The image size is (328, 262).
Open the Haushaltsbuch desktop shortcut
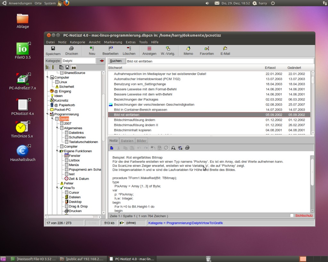pyautogui.click(x=23, y=153)
